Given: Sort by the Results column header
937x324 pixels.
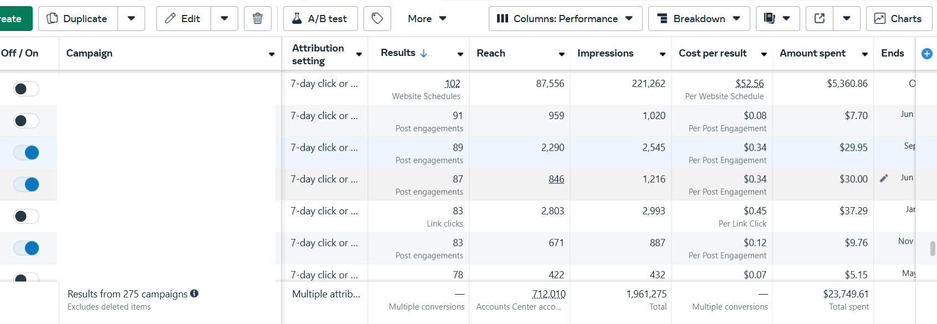Looking at the screenshot, I should click(x=398, y=53).
